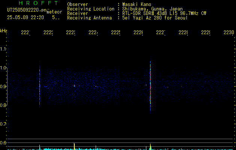Click the 0.7 kHz frequency label
This screenshot has height=150, width=236.
point(3,124)
